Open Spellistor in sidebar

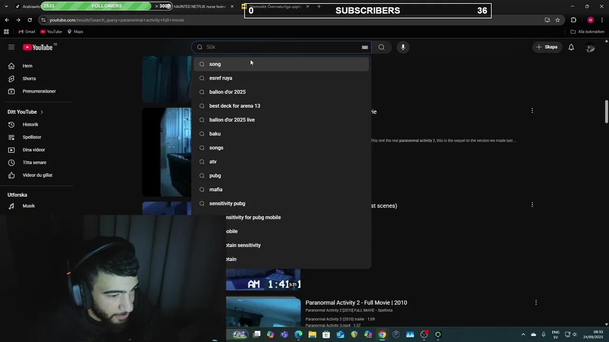pos(38,137)
